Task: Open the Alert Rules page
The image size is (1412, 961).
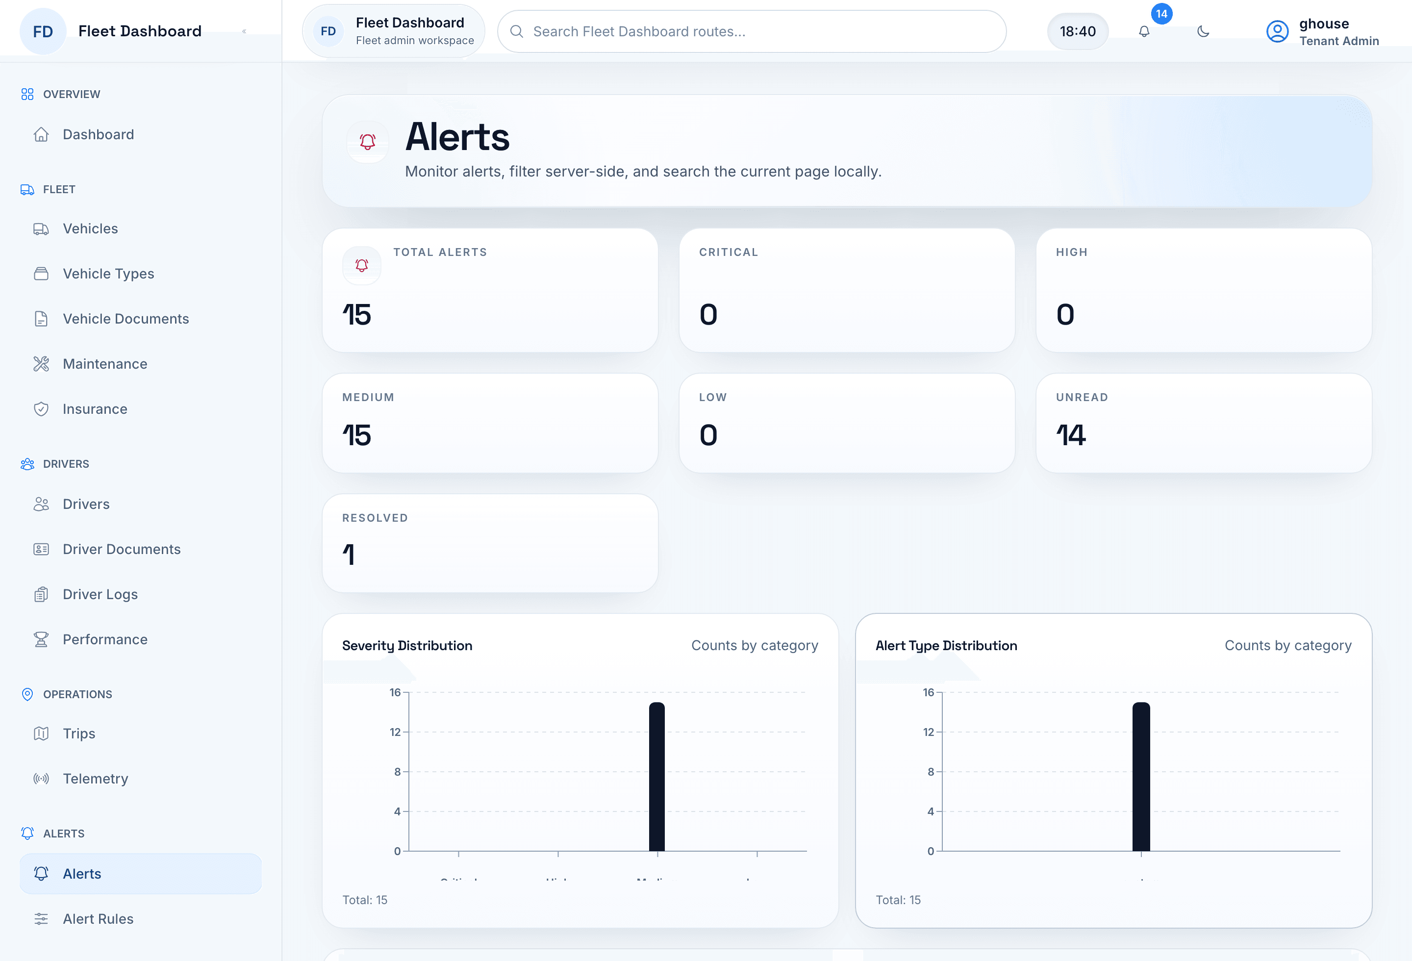Action: [x=140, y=918]
